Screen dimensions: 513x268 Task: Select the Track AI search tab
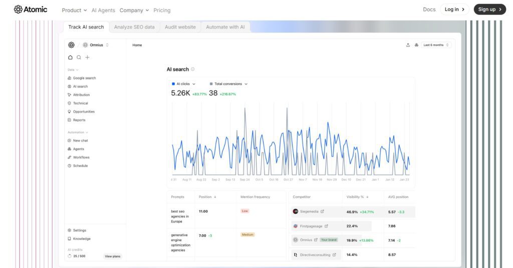click(x=86, y=27)
